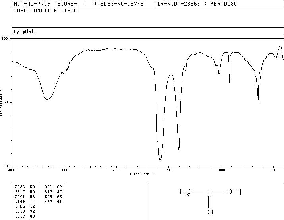Select the THALLIUM(I) ACETATE compound name

click(45, 10)
